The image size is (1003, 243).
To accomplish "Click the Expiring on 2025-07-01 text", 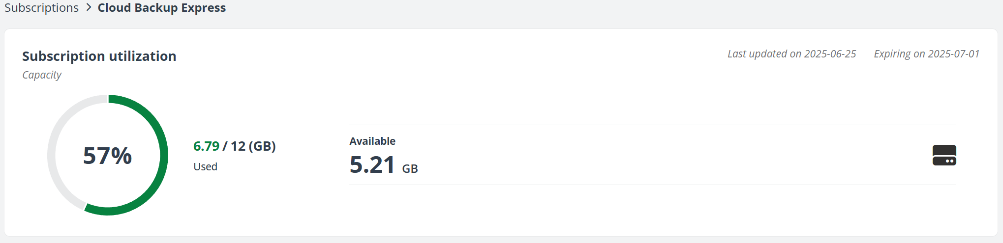I will [926, 54].
